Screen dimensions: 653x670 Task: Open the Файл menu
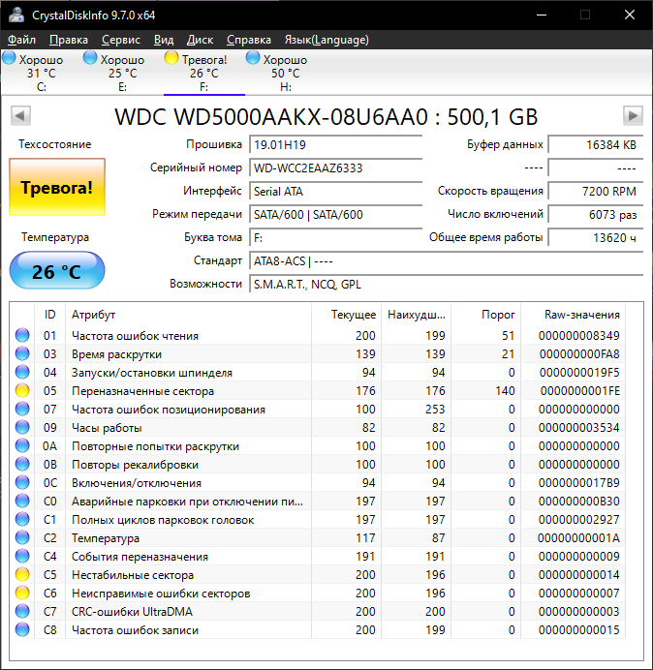(x=21, y=40)
